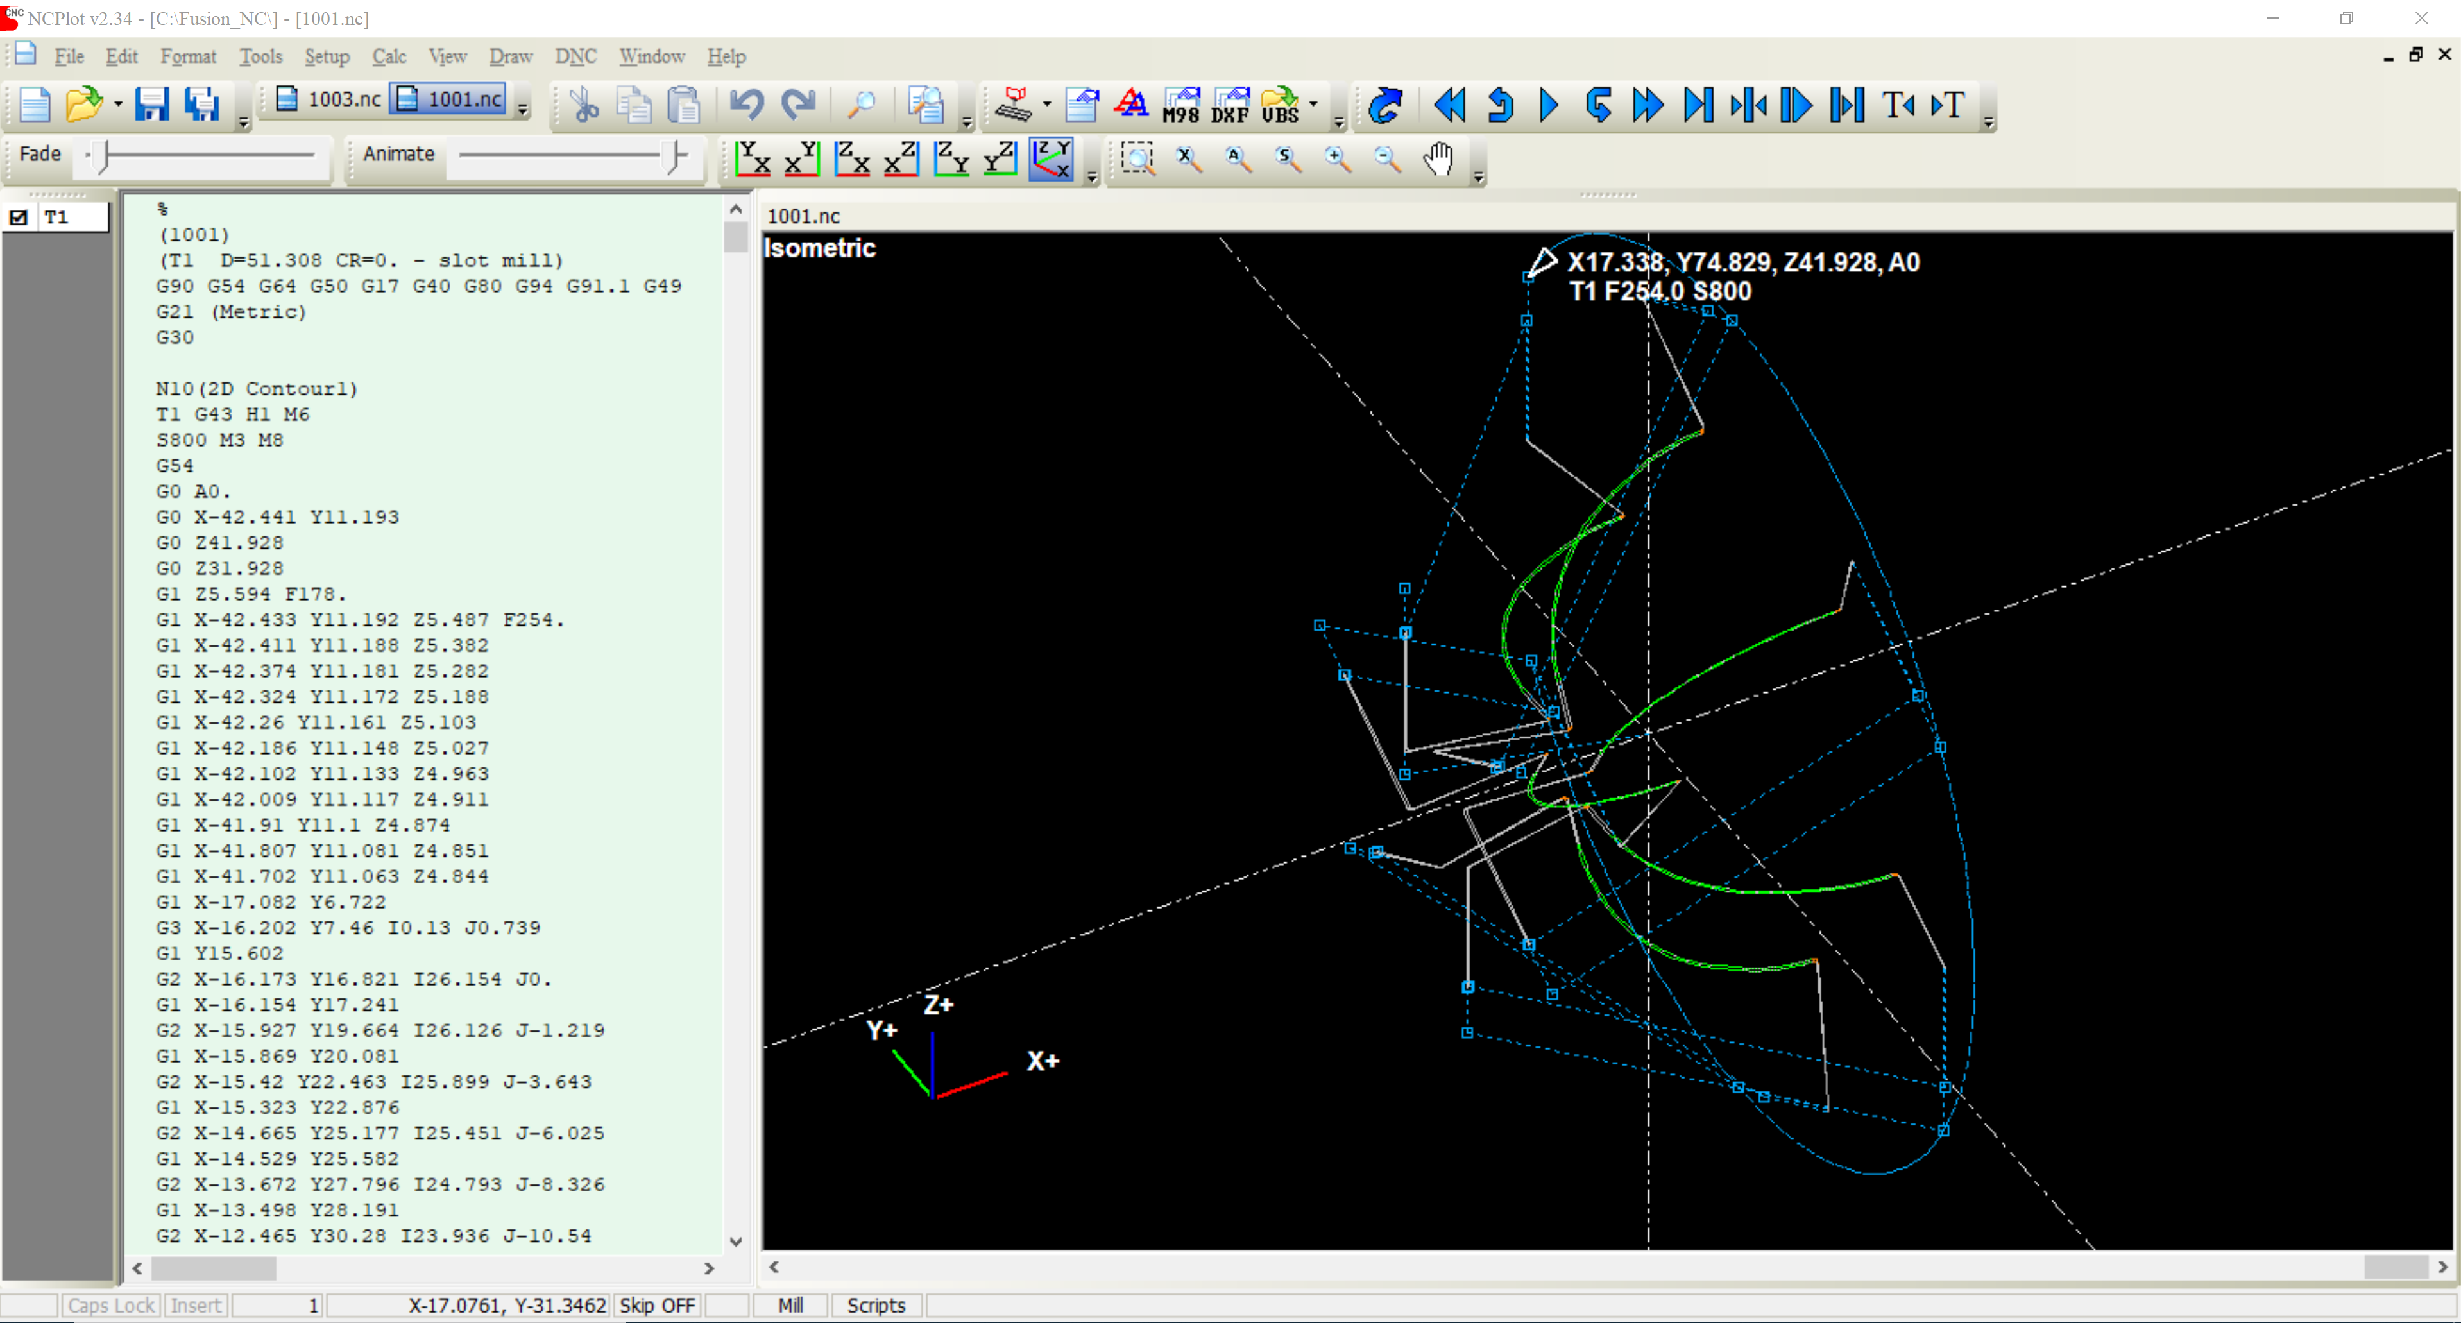Open the dropdown arrow next to UBS
The height and width of the screenshot is (1323, 2461).
click(1314, 104)
